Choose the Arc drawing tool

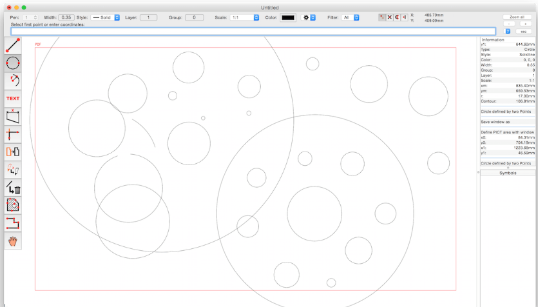pos(13,81)
